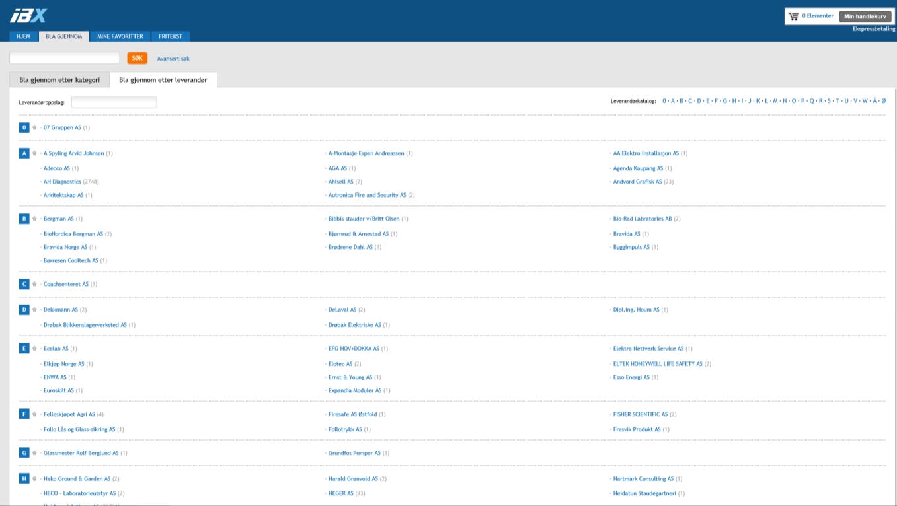Open supplier Dipl.ing. Houm AS
This screenshot has width=897, height=506.
(x=637, y=310)
